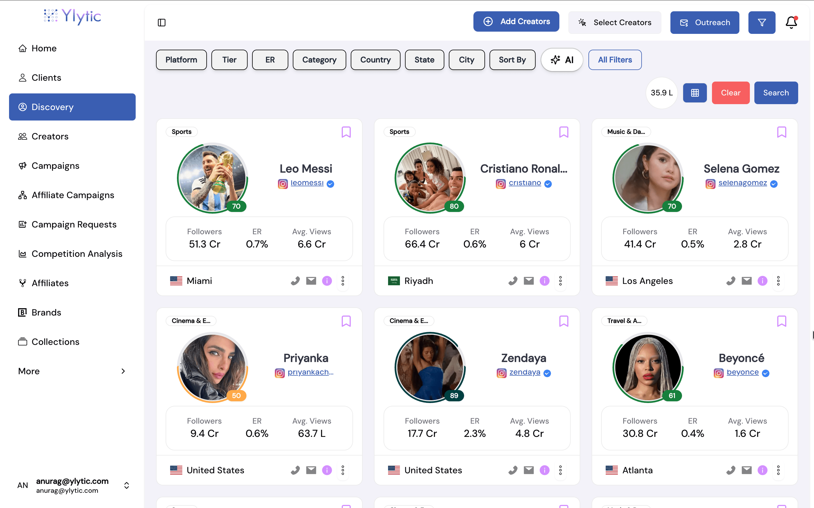The image size is (814, 508).
Task: Click envelope icon on Selena Gomez card
Action: [747, 281]
